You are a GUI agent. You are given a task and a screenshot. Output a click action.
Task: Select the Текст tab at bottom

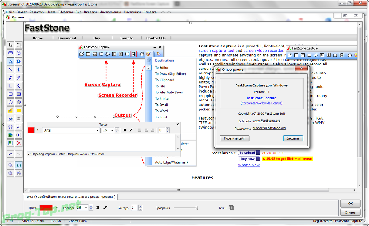click(70, 196)
